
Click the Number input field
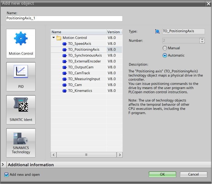pyautogui.click(x=181, y=40)
